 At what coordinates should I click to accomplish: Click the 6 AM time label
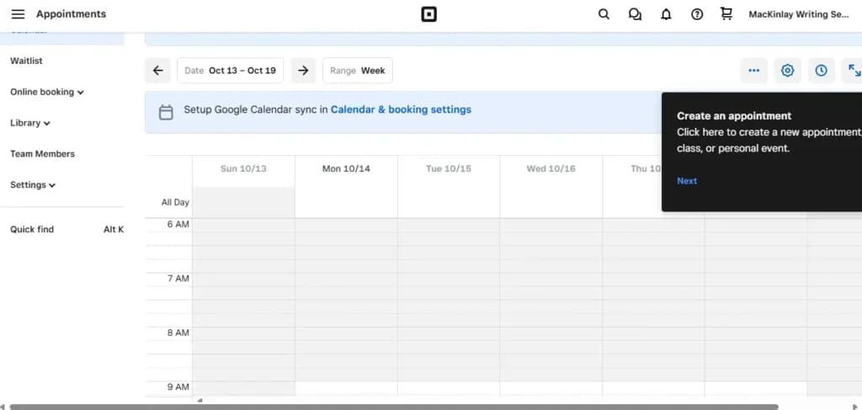pos(178,224)
